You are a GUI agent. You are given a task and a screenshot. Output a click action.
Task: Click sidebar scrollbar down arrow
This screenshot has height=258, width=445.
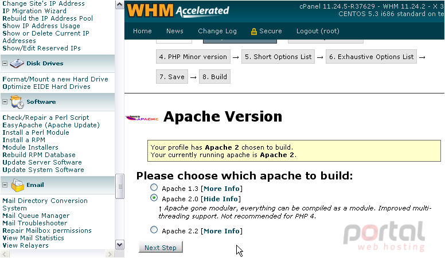119,244
